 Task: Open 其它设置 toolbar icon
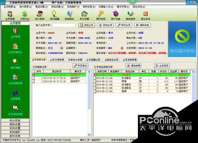coord(84,16)
